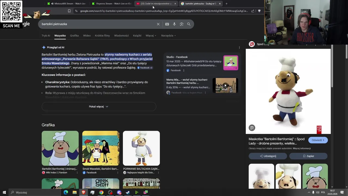
Task: Click the bookmark icon in the address bar
Action: (x=69, y=11)
